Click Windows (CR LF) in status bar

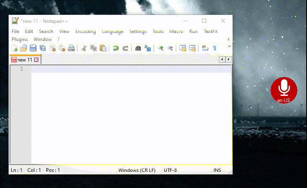click(137, 170)
